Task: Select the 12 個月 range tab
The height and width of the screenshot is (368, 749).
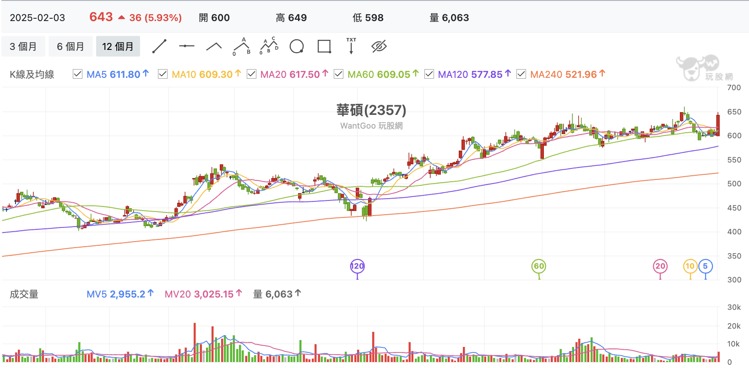Action: (118, 46)
